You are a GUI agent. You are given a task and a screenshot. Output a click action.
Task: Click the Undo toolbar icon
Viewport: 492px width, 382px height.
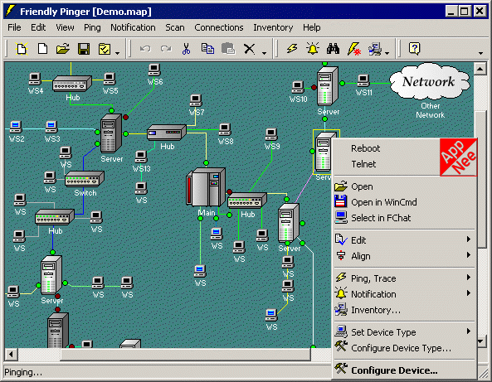(x=145, y=49)
